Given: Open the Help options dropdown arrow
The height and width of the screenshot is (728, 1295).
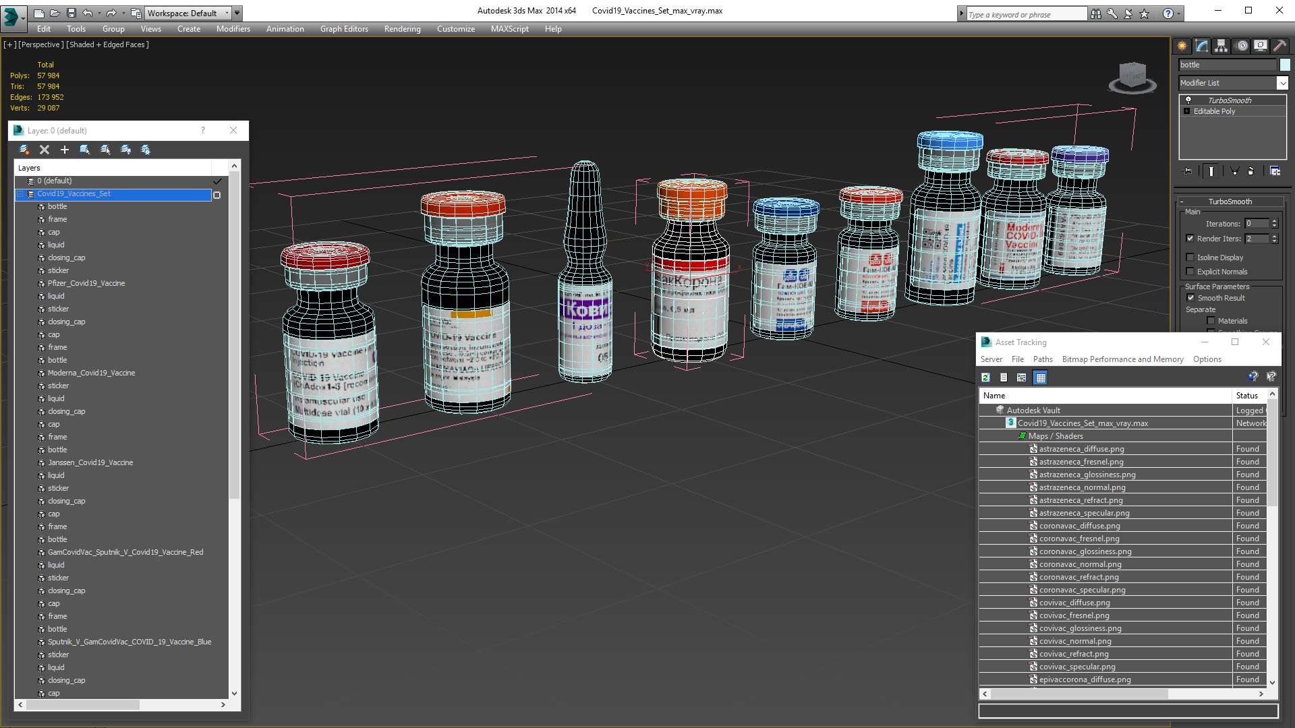Looking at the screenshot, I should [1178, 13].
